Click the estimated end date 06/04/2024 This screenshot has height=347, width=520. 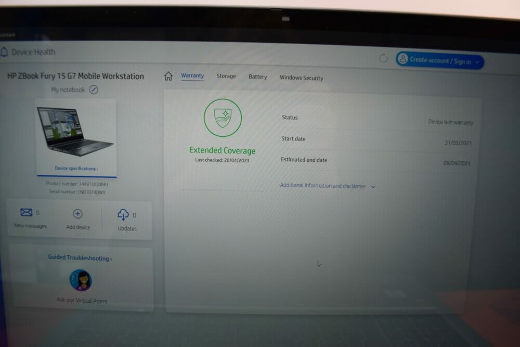pyautogui.click(x=457, y=163)
